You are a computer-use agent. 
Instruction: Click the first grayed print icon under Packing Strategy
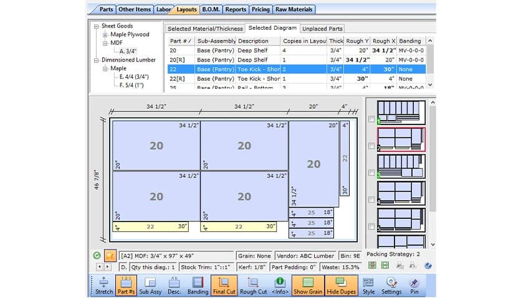pyautogui.click(x=399, y=265)
